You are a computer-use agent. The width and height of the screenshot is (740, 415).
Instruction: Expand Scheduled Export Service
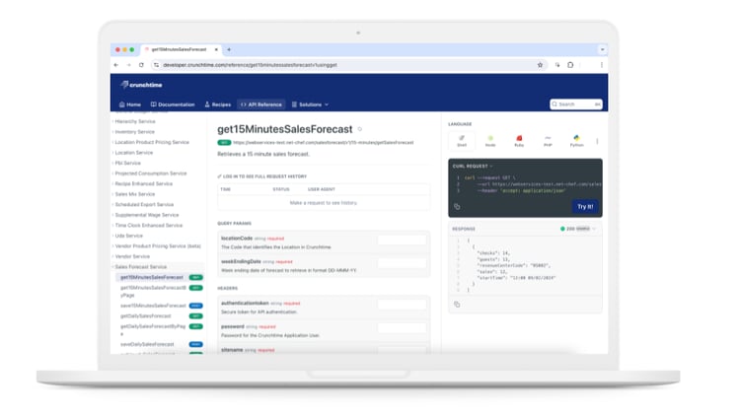point(144,205)
